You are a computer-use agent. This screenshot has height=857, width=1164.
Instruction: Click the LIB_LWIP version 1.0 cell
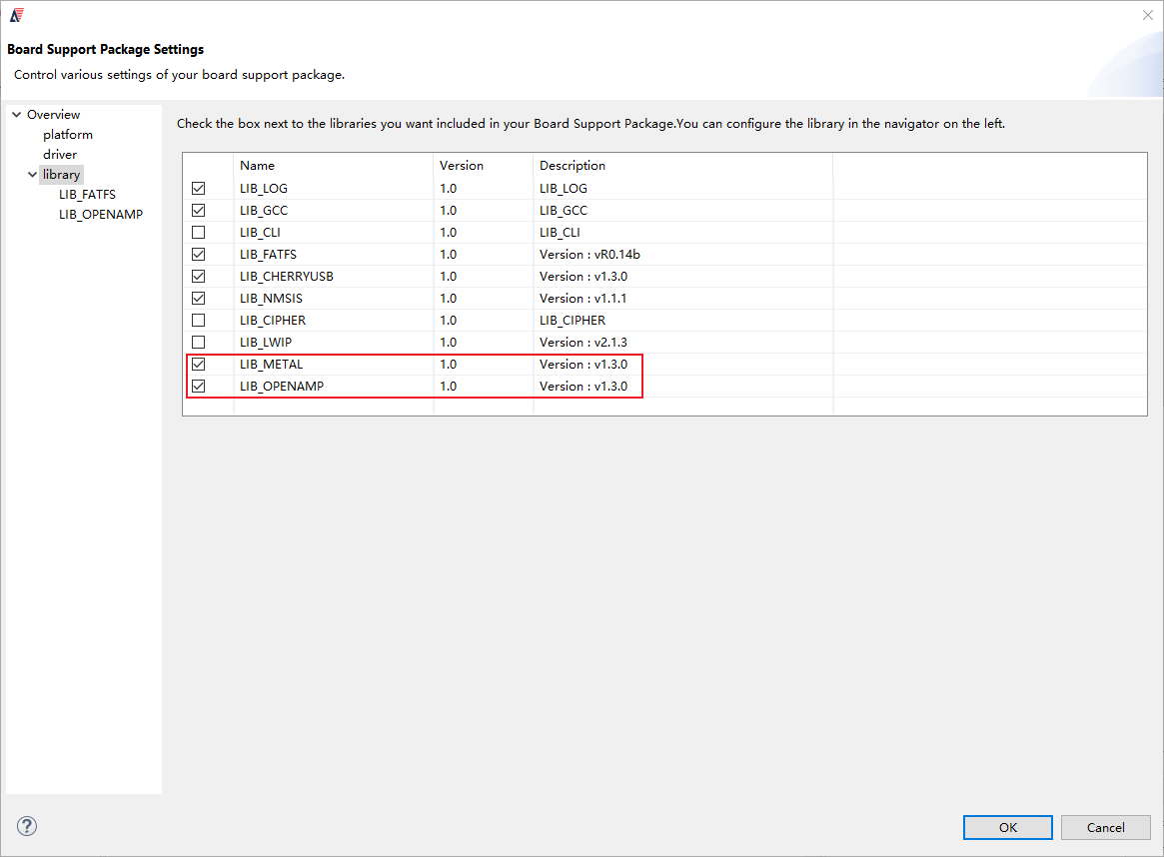pos(484,342)
